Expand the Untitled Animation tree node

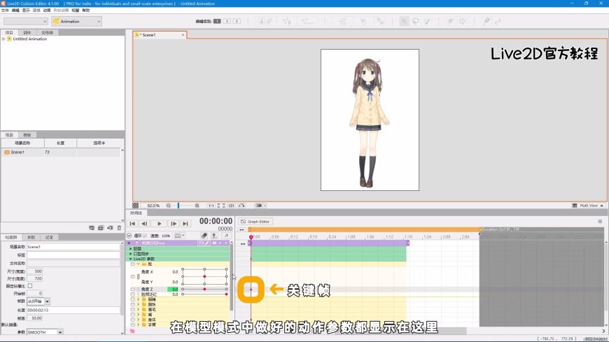[3, 39]
